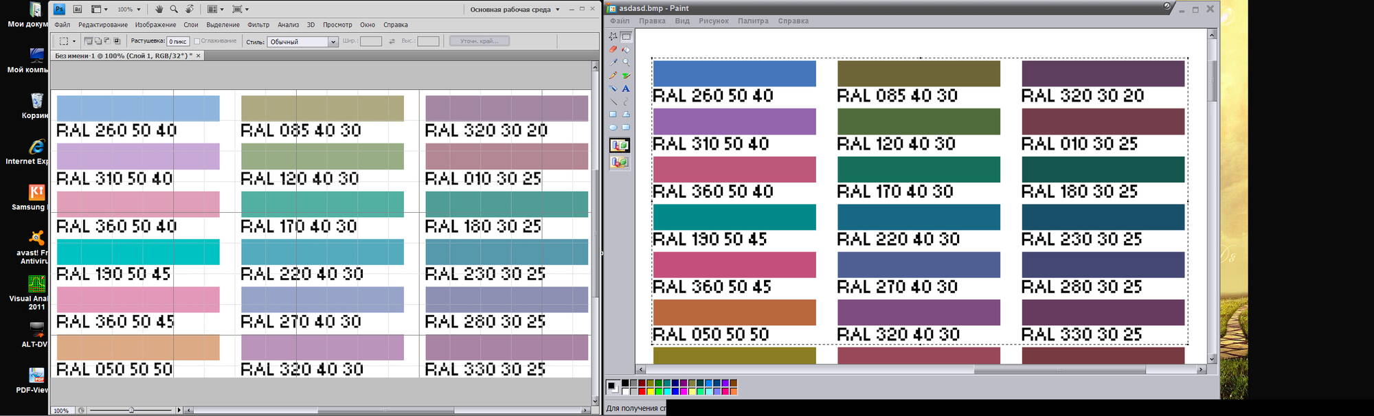Select the Color Picker eyedropper in Paint

[613, 62]
